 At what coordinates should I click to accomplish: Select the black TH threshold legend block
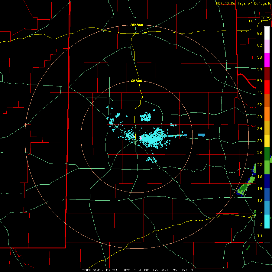[267, 235]
